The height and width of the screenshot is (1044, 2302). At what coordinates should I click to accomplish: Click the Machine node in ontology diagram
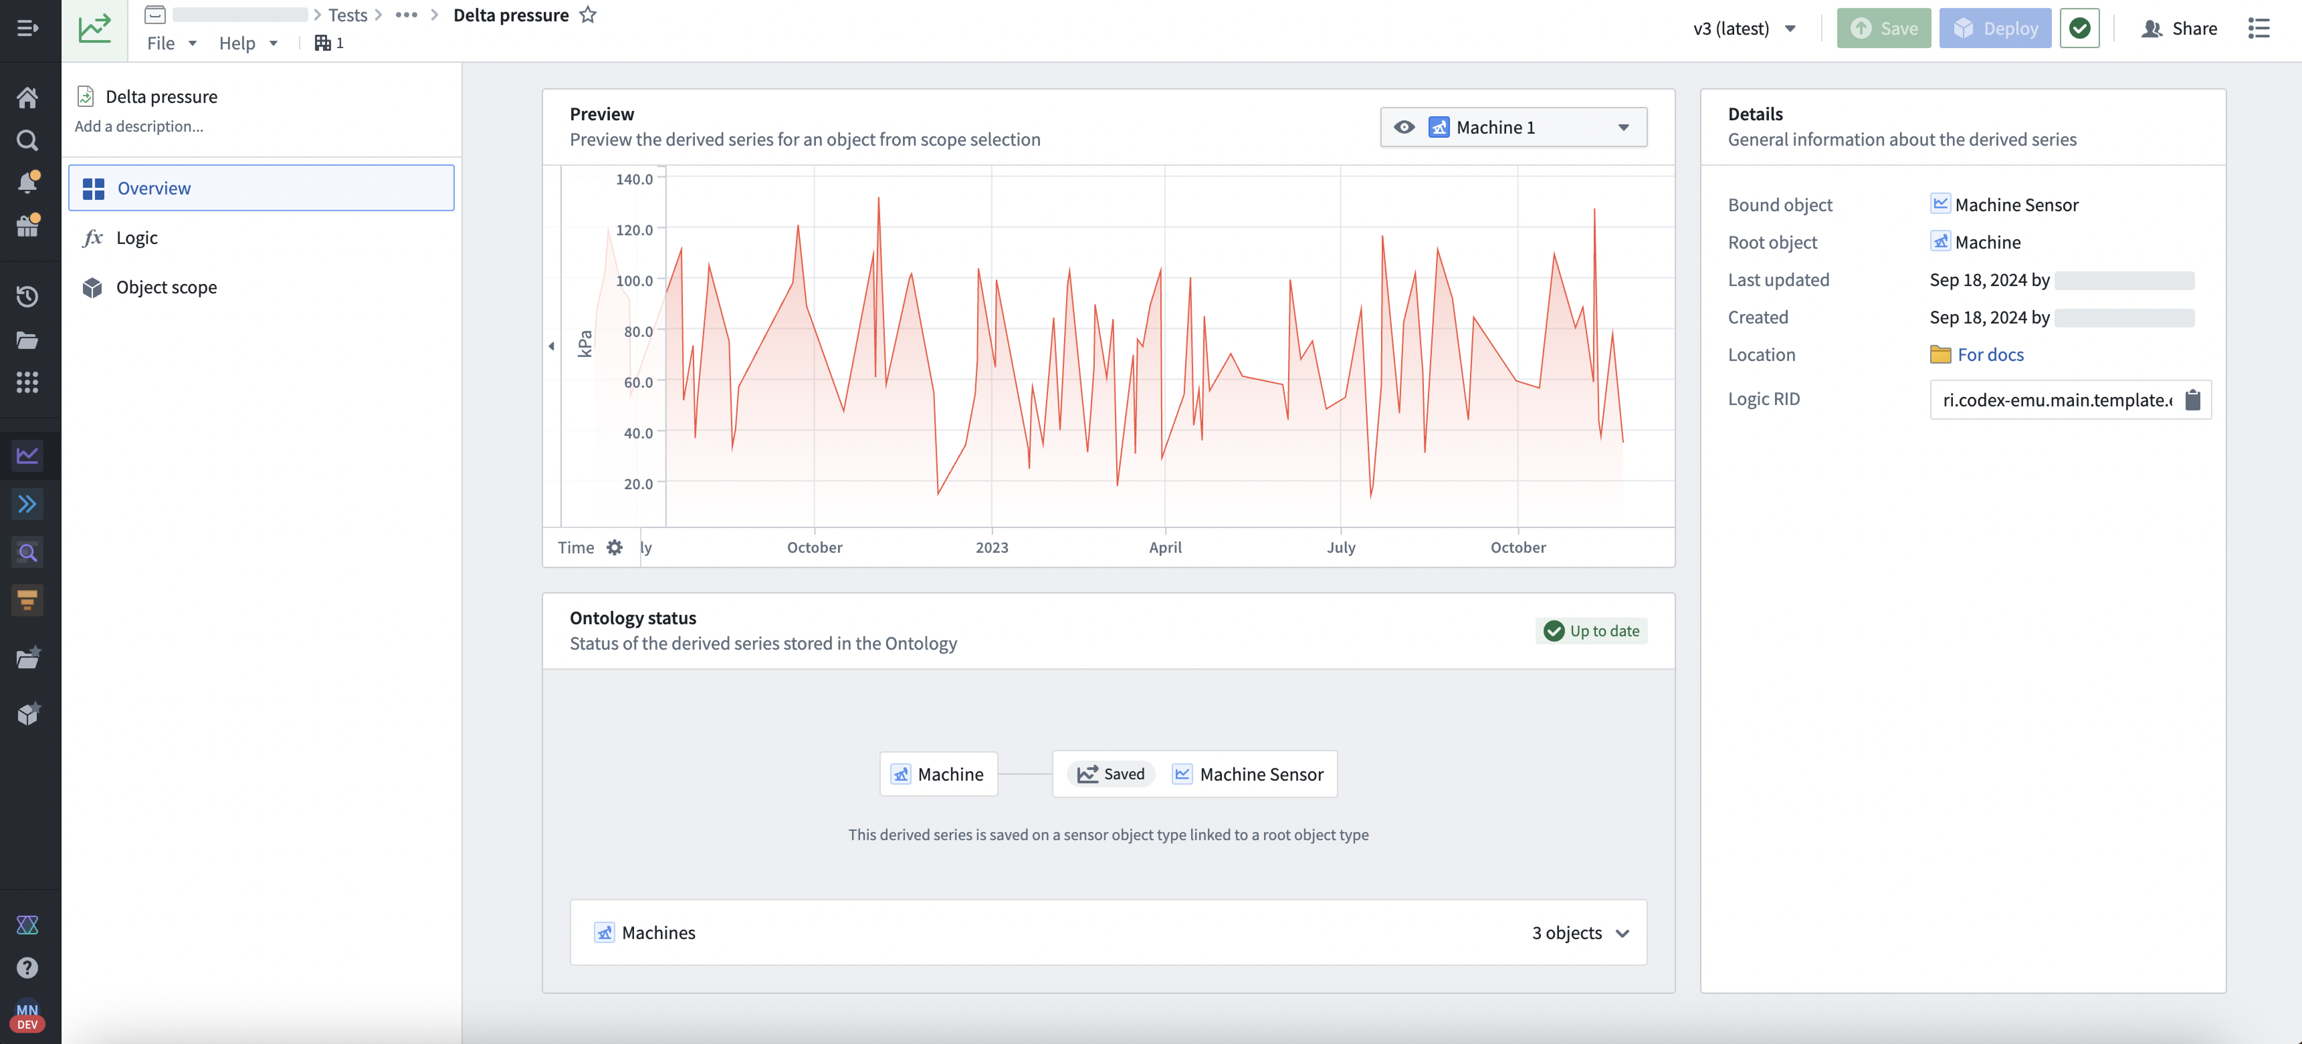tap(938, 774)
